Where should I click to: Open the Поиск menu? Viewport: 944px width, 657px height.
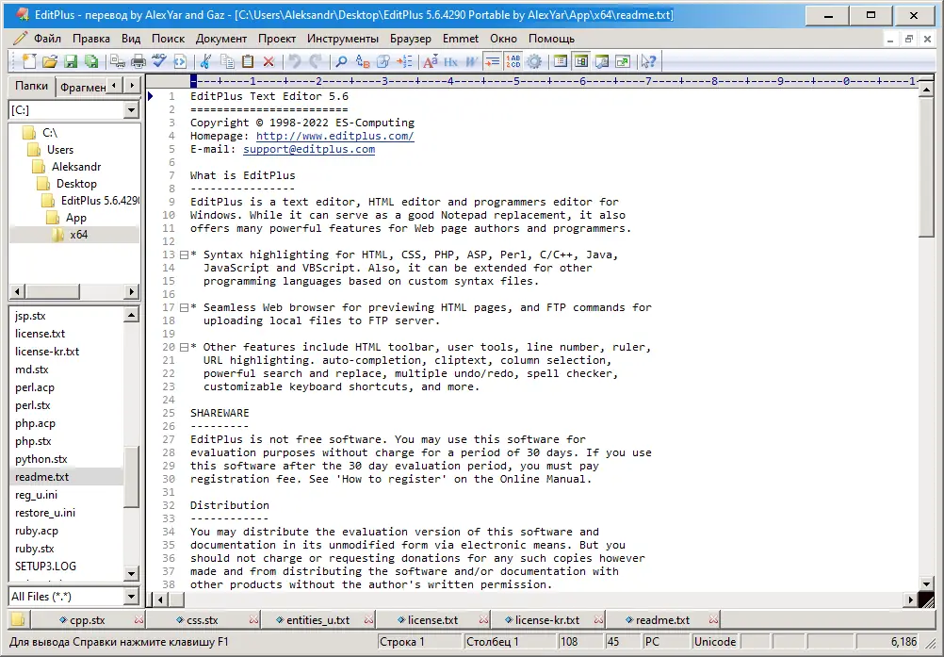[x=168, y=39]
